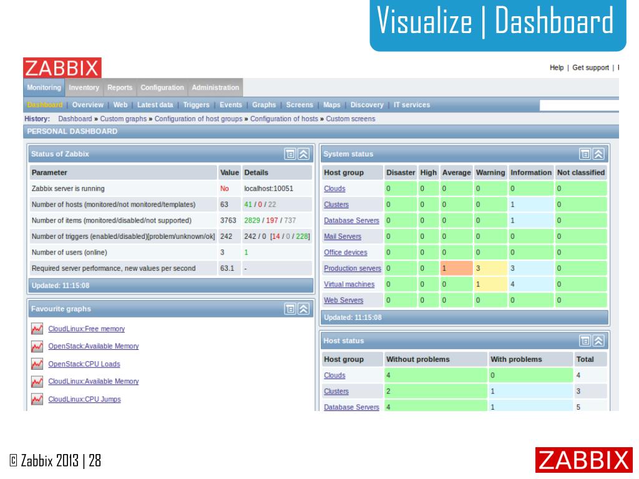Open Production servers host group link
Image resolution: width=639 pixels, height=479 pixels.
(353, 268)
